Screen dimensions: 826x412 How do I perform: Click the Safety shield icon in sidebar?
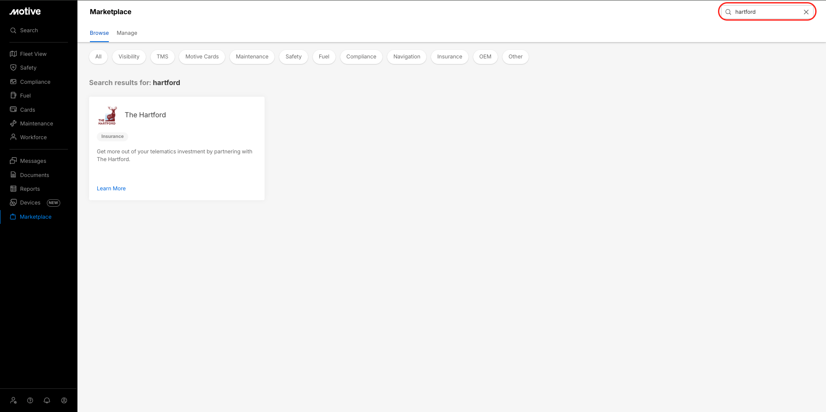(13, 67)
